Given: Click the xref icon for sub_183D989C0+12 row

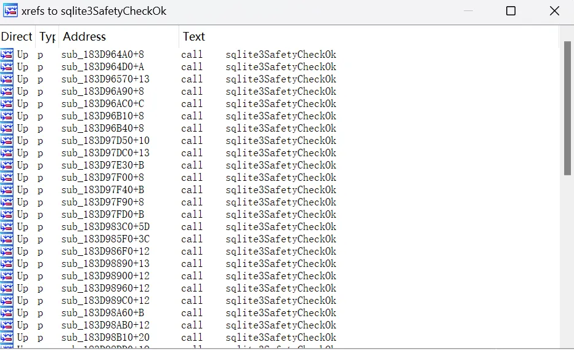Looking at the screenshot, I should 7,300.
